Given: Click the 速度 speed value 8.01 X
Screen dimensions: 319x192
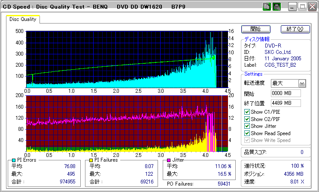Looking at the screenshot, I should (297, 182).
